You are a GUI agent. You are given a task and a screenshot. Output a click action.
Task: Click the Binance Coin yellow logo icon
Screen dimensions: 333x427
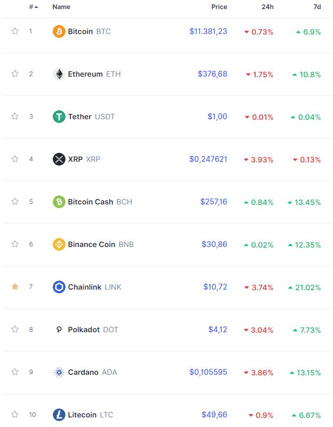pyautogui.click(x=59, y=244)
